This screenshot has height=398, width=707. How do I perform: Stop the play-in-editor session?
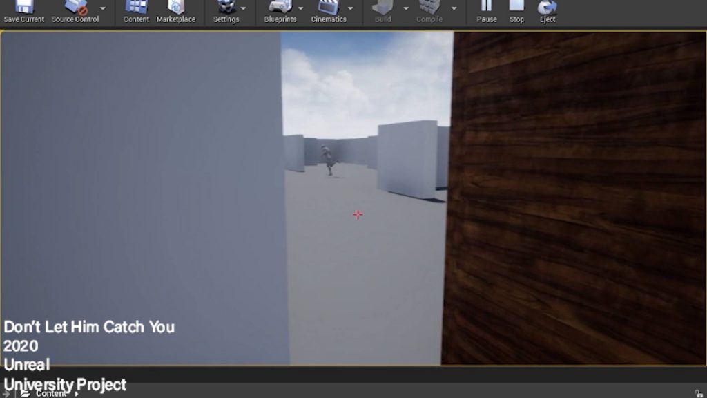point(516,12)
